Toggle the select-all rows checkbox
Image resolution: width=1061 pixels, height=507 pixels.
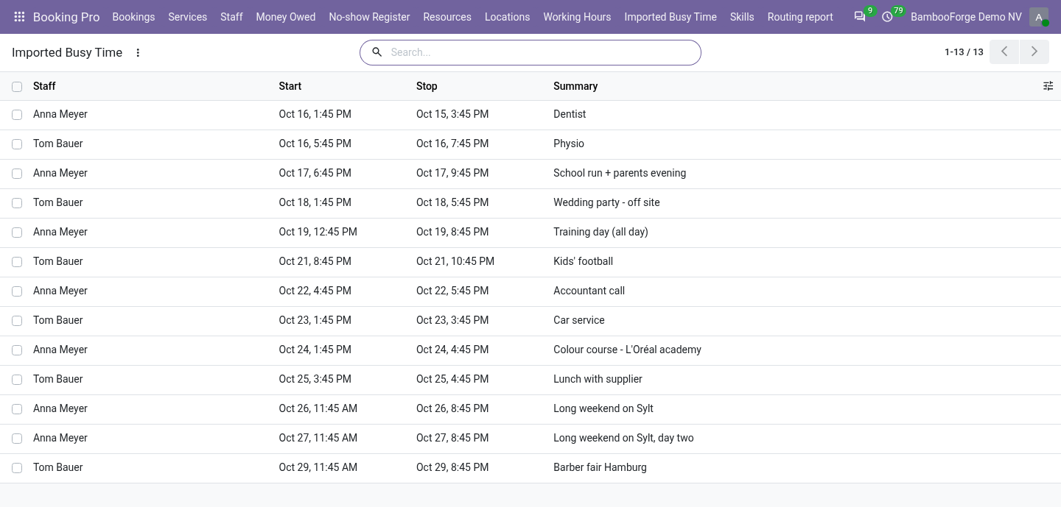(x=17, y=87)
